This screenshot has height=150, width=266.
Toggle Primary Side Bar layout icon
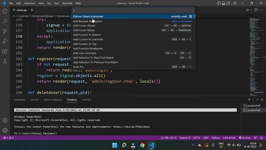point(219,3)
